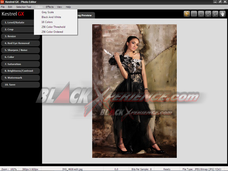Click the File Type JPEG Bitmap status
Screen dimensions: 228x171
[x=202, y=169]
